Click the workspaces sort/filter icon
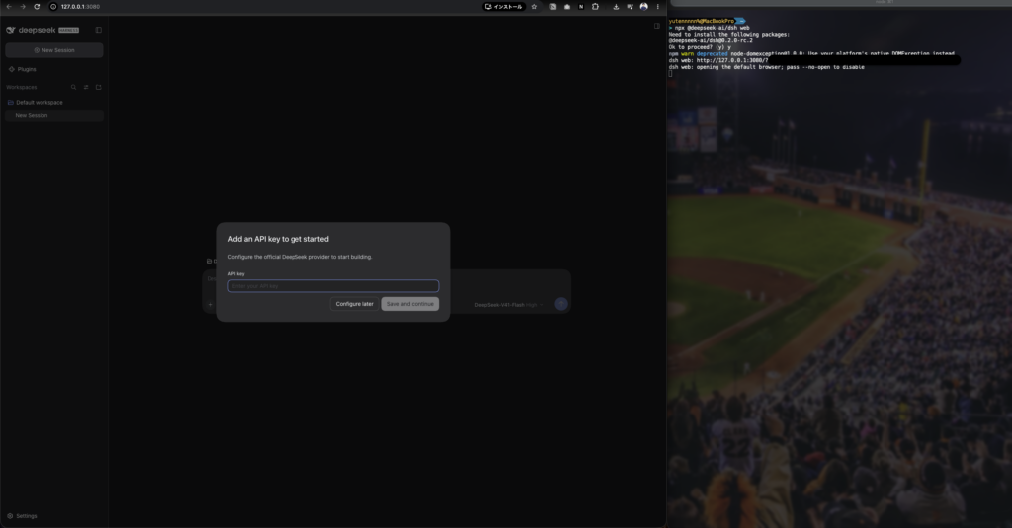 (86, 87)
